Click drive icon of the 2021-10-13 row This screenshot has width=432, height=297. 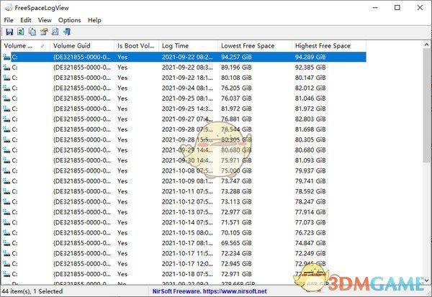pyautogui.click(x=6, y=212)
